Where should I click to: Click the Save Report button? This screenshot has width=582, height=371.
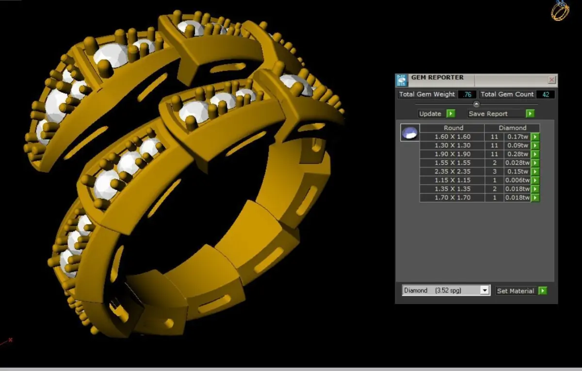point(497,113)
